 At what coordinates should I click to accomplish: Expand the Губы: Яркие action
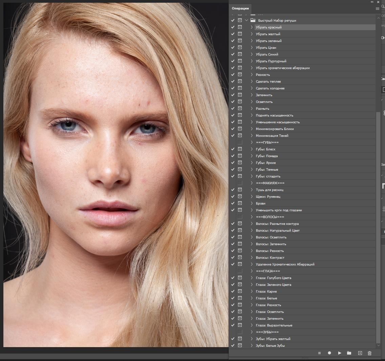tap(252, 163)
